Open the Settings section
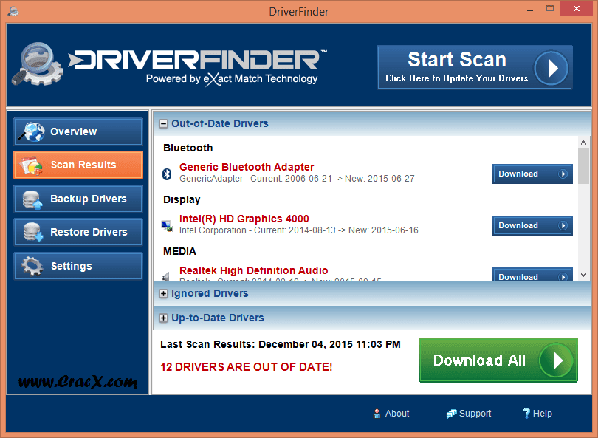 78,266
